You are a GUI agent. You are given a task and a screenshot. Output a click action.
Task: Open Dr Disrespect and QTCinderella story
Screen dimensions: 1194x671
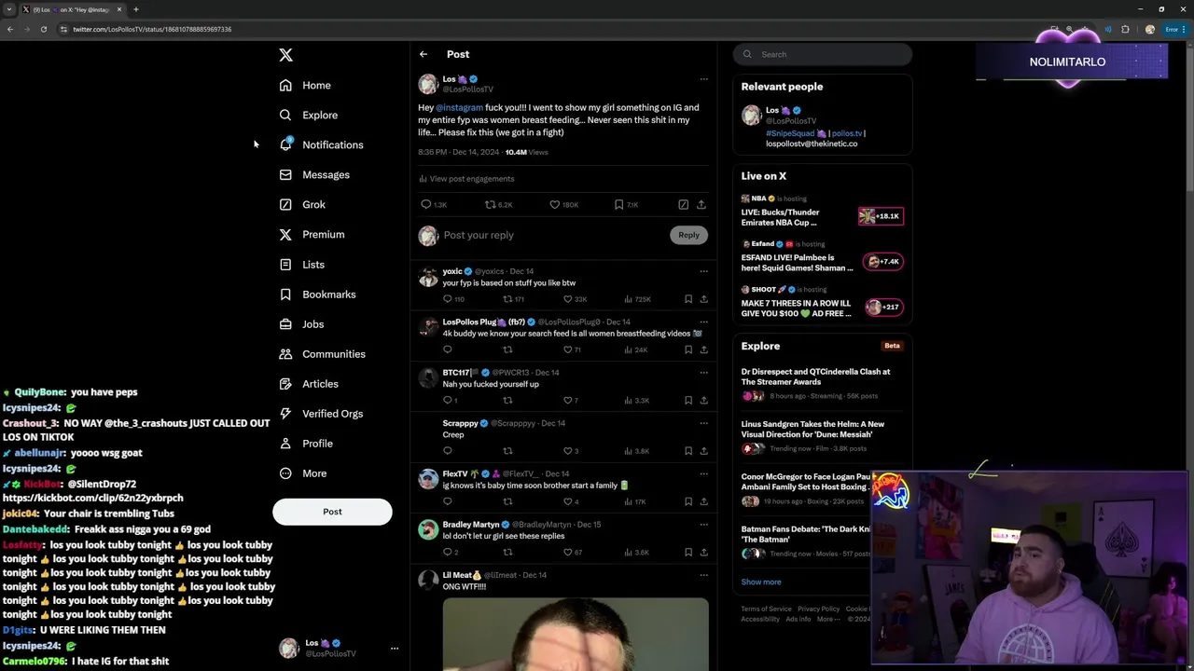click(x=822, y=383)
